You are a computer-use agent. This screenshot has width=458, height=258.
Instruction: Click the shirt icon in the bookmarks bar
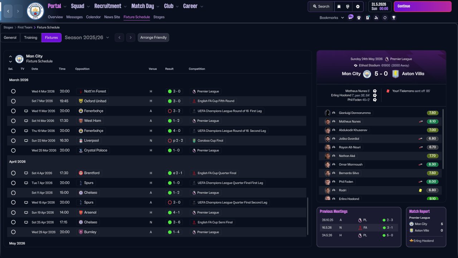coord(359,18)
